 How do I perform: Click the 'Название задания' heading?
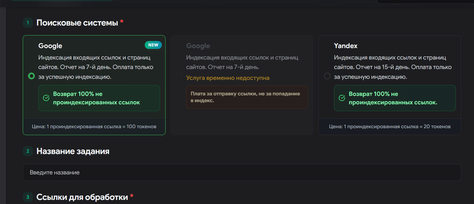pos(73,151)
